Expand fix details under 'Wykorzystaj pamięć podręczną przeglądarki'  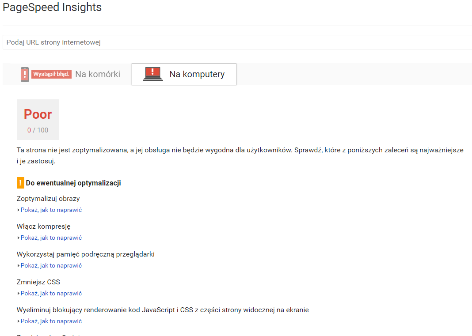[x=51, y=266]
